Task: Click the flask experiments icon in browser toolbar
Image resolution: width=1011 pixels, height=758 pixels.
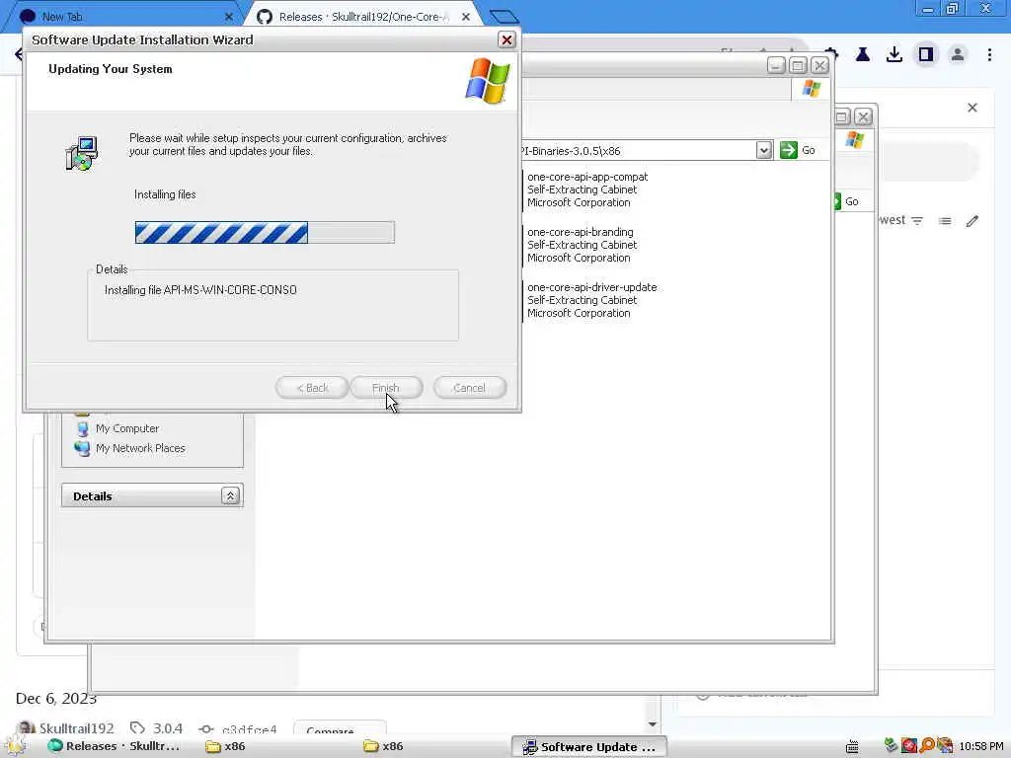Action: [x=862, y=55]
